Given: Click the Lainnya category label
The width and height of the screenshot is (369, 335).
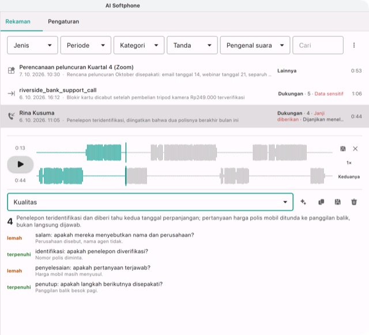Looking at the screenshot, I should point(287,70).
